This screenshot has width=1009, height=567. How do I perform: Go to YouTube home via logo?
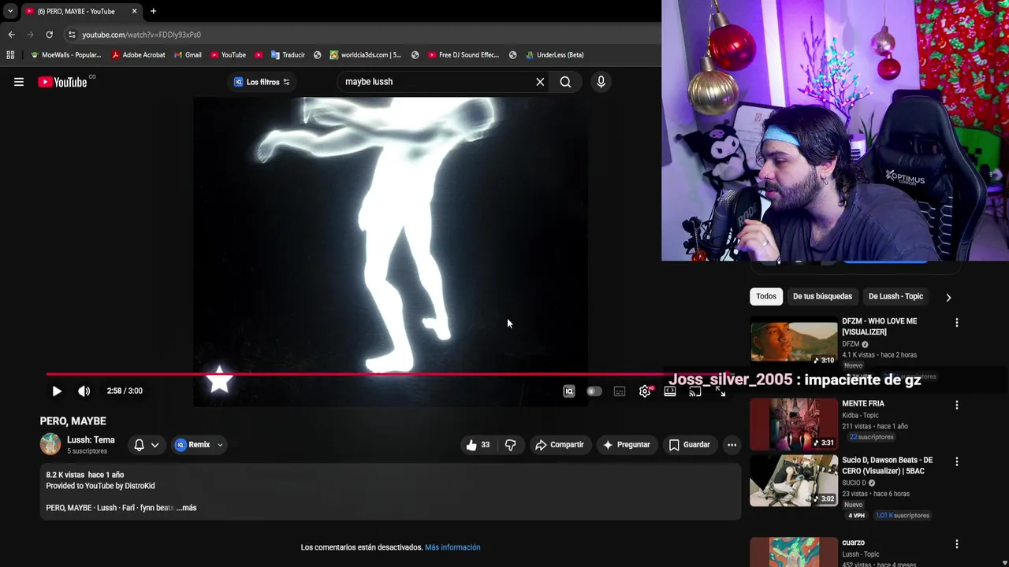coord(62,82)
